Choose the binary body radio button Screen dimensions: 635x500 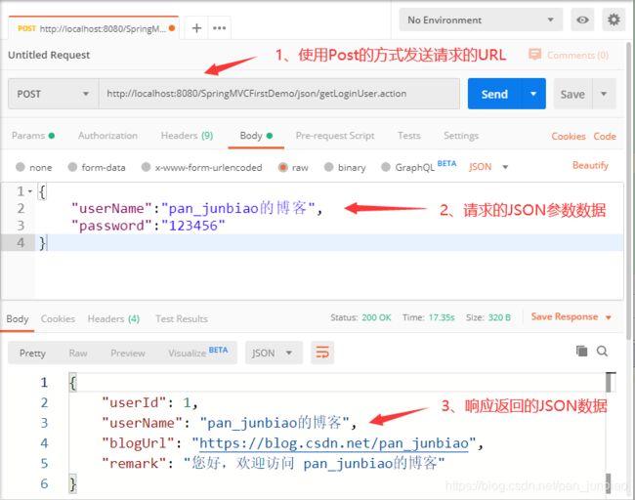click(x=345, y=167)
